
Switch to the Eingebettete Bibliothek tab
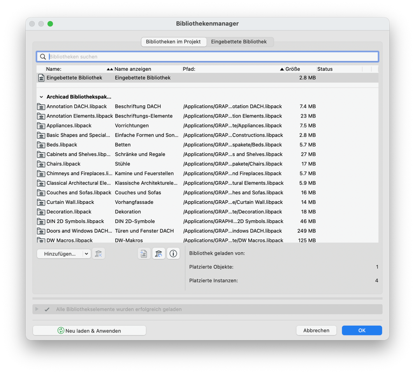tap(240, 42)
